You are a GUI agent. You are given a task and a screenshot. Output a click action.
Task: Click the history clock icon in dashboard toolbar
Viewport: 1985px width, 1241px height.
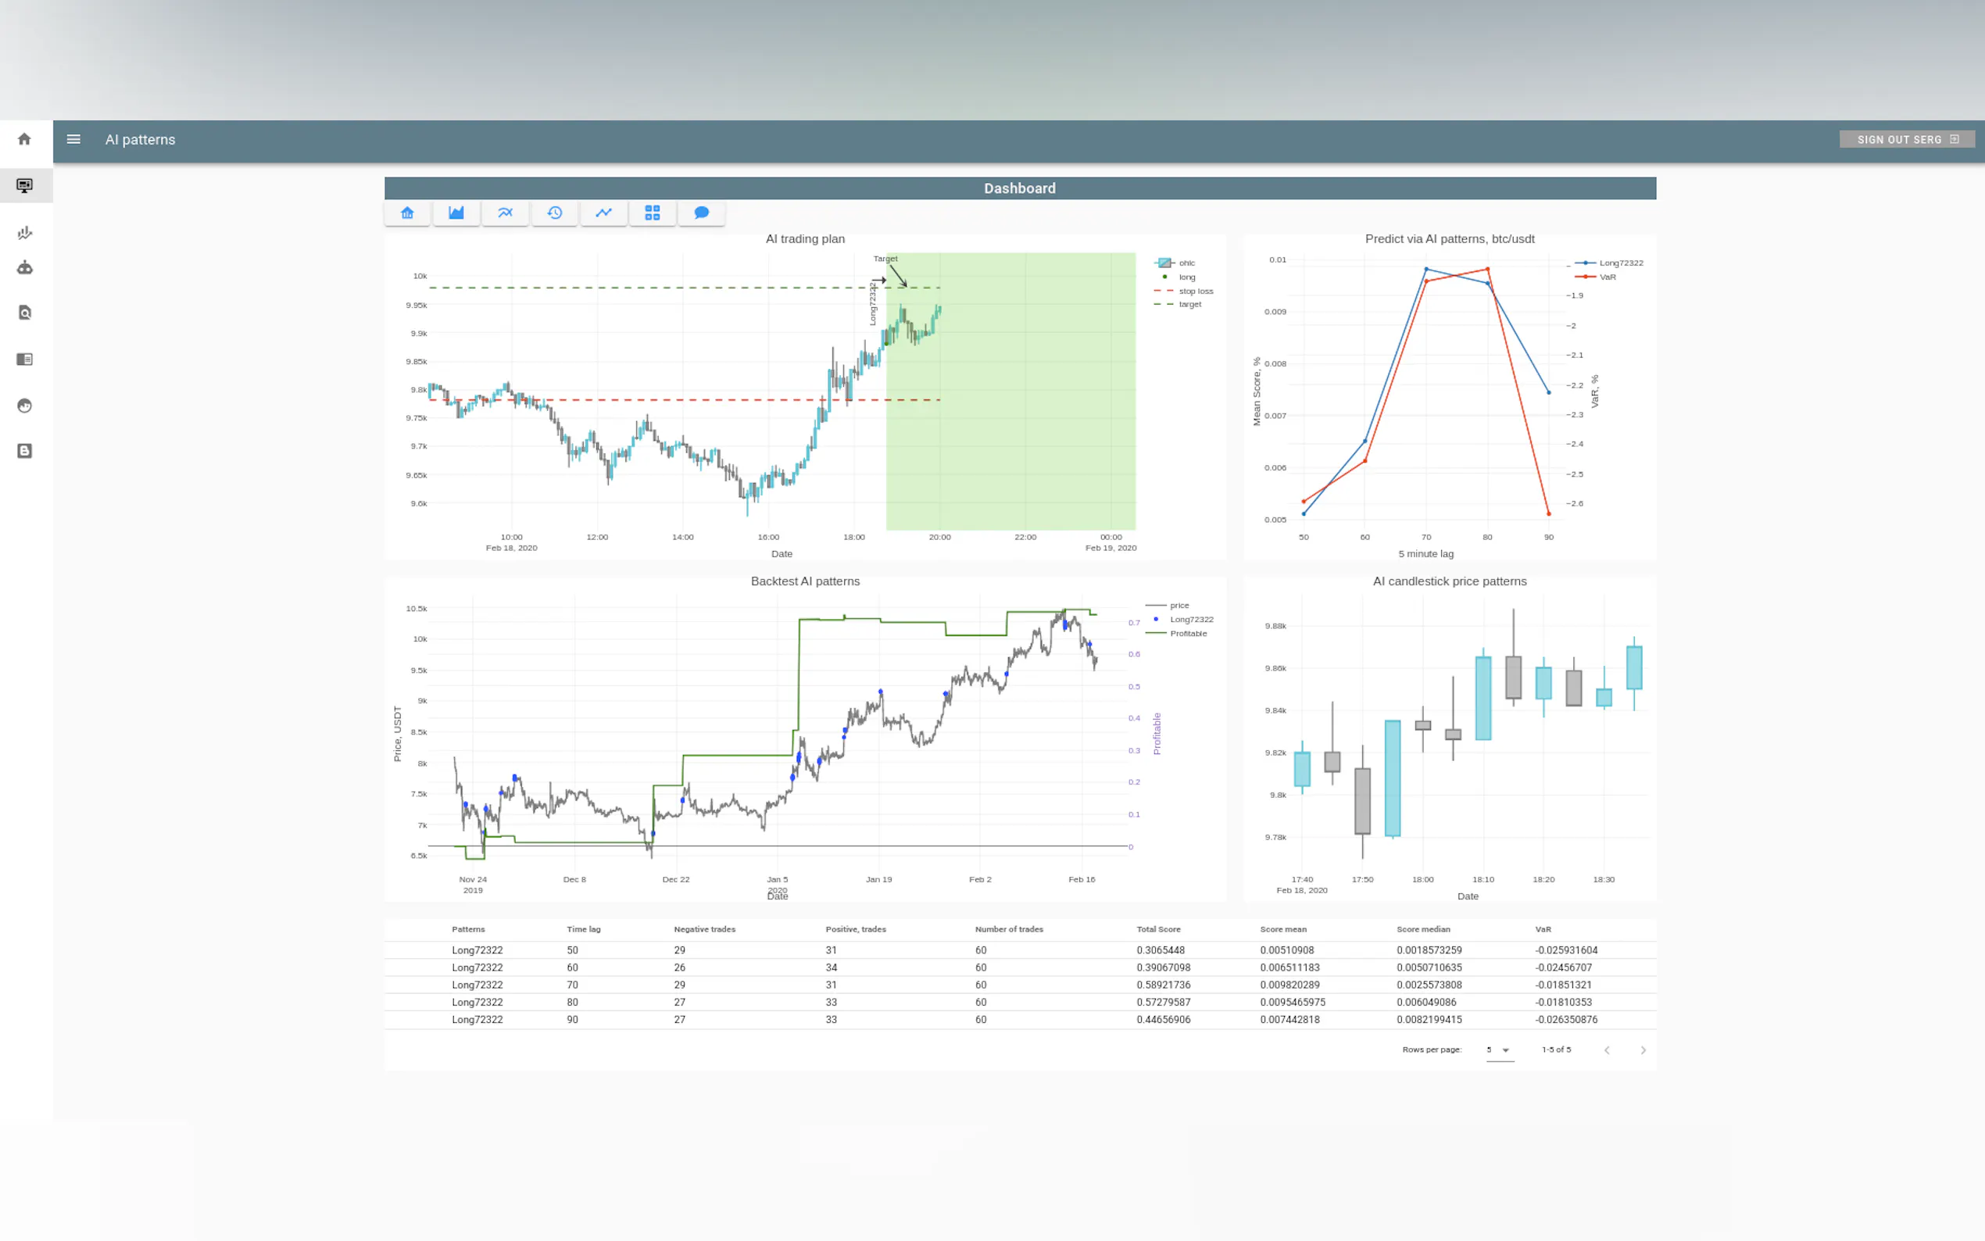pyautogui.click(x=555, y=213)
